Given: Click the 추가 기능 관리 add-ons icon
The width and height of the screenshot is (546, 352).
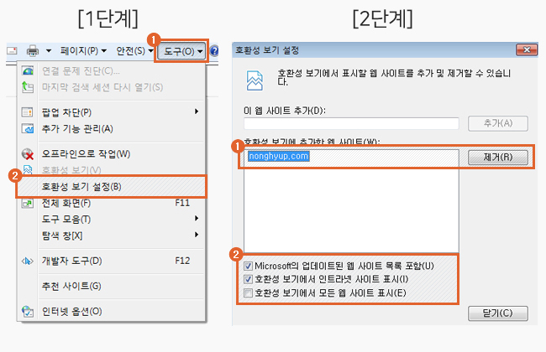Looking at the screenshot, I should [x=28, y=128].
